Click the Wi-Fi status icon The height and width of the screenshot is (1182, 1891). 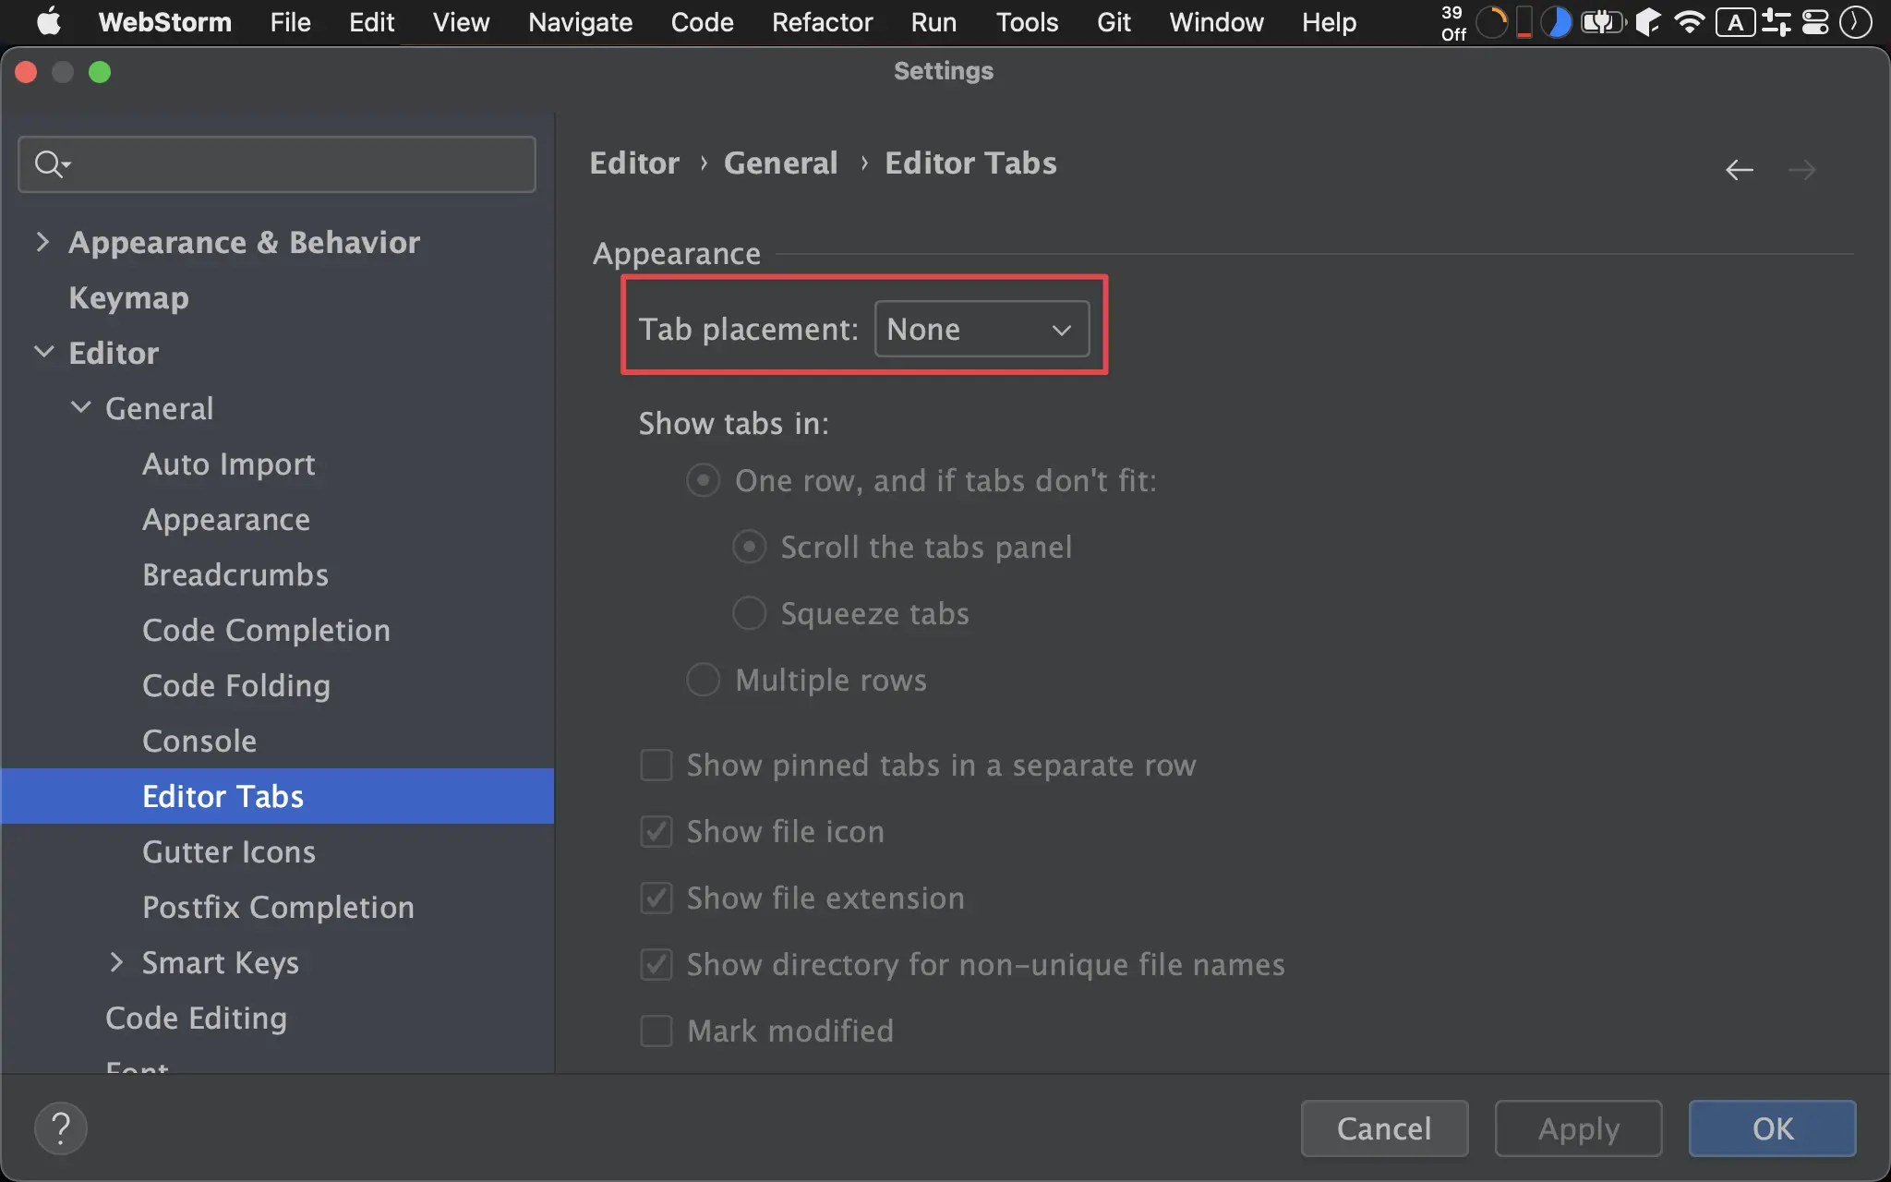(1689, 22)
